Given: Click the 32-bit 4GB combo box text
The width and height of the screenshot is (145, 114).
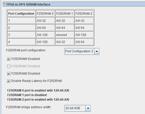Looking at the screenshot, I should pyautogui.click(x=73, y=108).
